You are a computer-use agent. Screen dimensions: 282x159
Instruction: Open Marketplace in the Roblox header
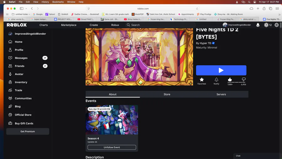(69, 25)
